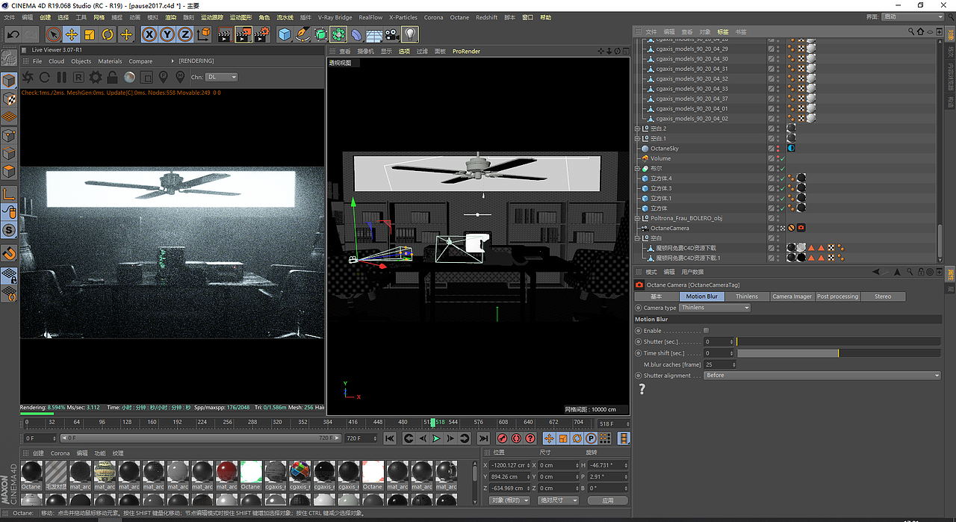Add a Camera from the toolbar

click(392, 34)
